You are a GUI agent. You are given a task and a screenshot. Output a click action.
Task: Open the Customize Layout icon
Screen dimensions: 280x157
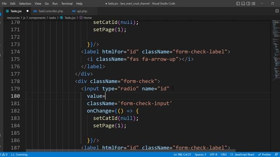253,3
